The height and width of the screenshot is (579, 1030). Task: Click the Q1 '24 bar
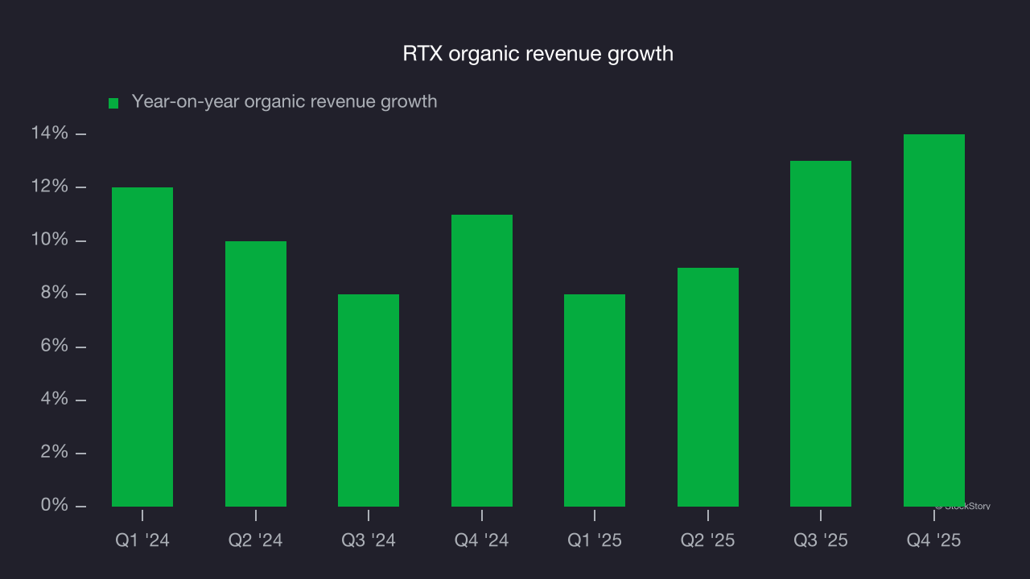(x=142, y=347)
